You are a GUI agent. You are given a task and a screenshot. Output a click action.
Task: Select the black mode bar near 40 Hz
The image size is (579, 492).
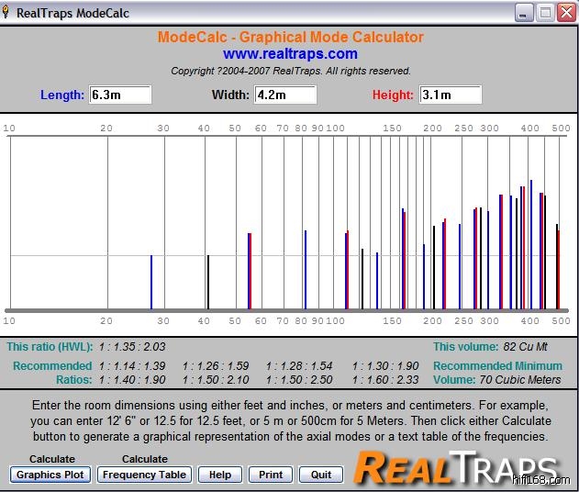tap(208, 282)
